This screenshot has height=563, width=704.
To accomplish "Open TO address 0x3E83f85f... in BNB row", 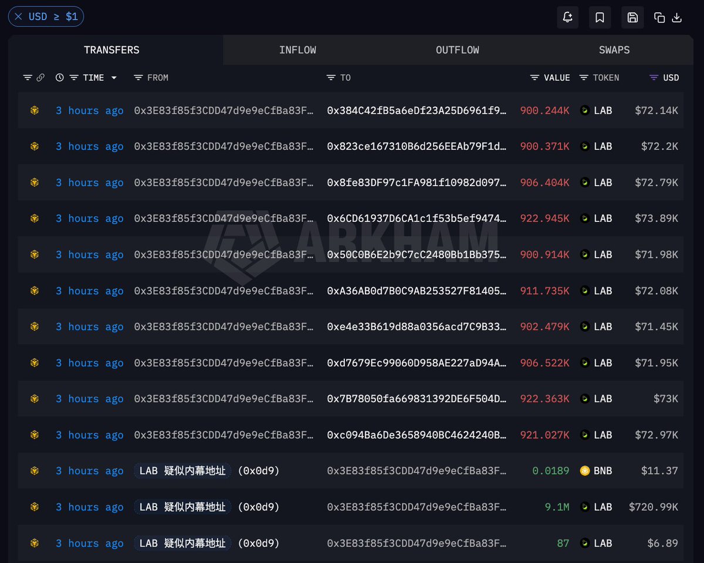I will click(x=417, y=471).
